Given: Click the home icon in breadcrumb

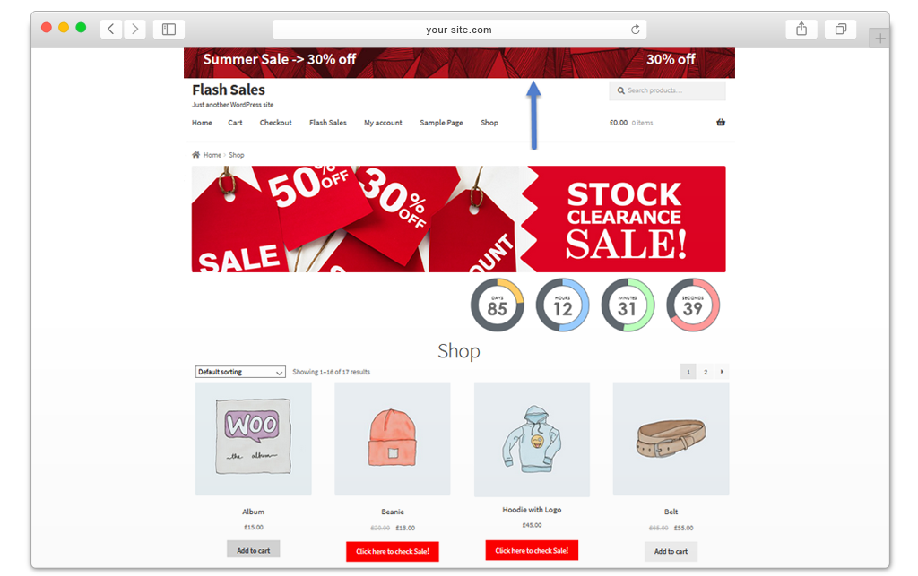Looking at the screenshot, I should click(195, 155).
